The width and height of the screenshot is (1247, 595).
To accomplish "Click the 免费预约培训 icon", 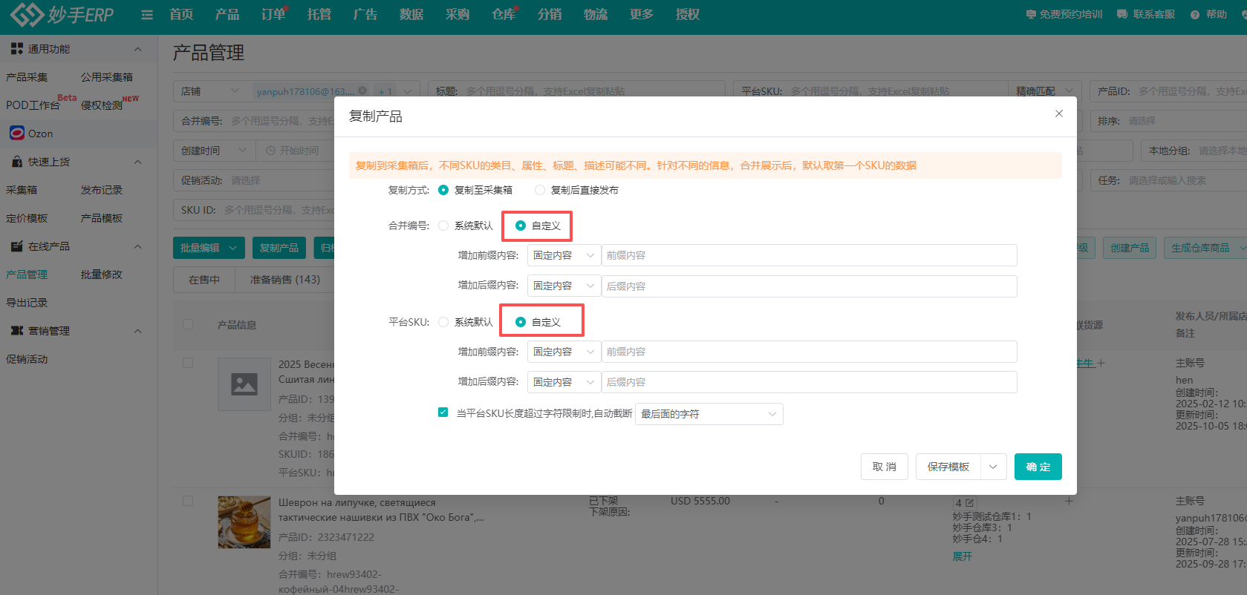I will 1031,15.
